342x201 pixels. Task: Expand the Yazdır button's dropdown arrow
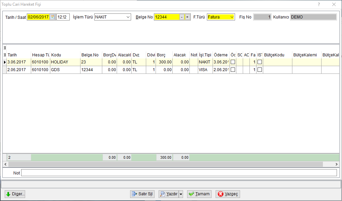click(x=181, y=194)
